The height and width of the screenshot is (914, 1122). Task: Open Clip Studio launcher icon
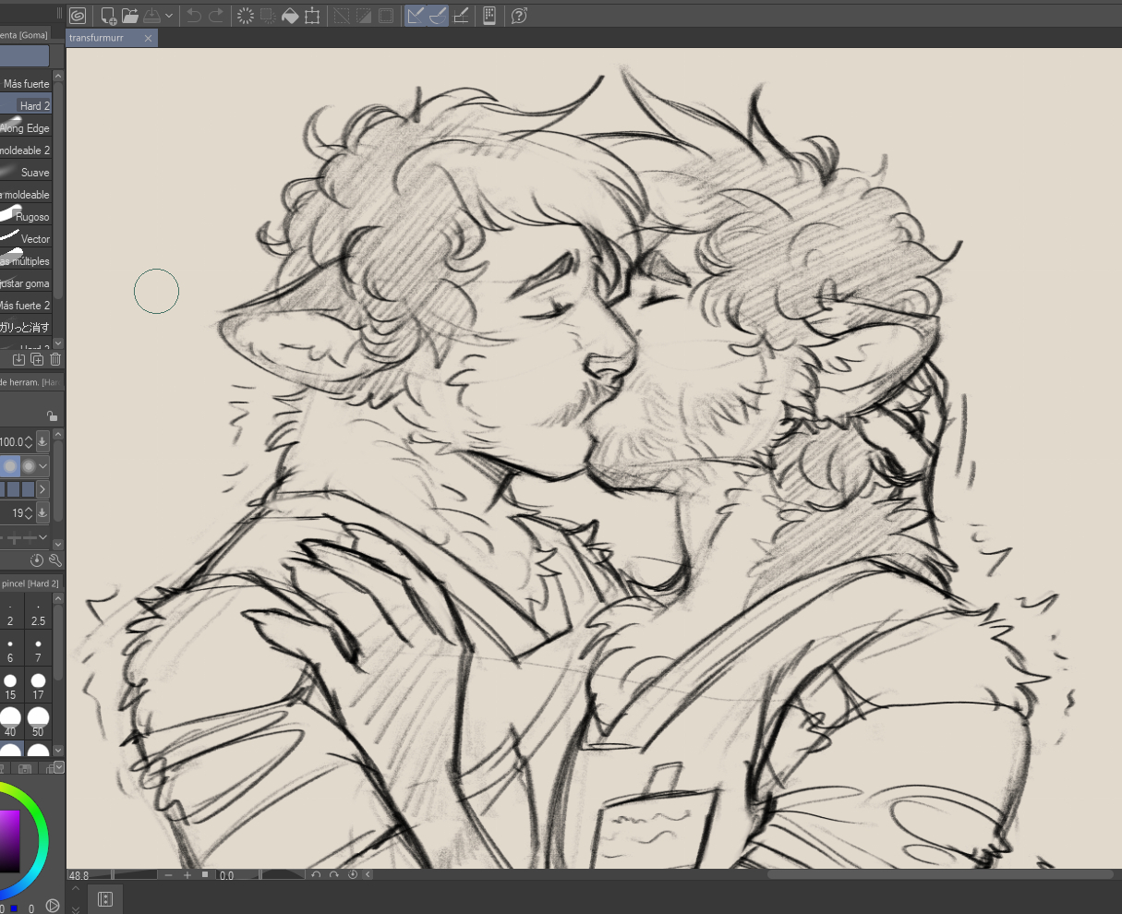click(x=78, y=16)
